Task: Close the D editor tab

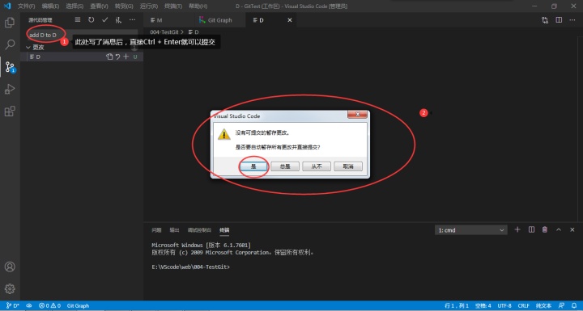Action: point(290,20)
